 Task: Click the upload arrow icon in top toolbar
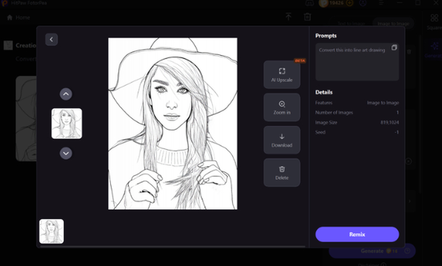tap(288, 17)
